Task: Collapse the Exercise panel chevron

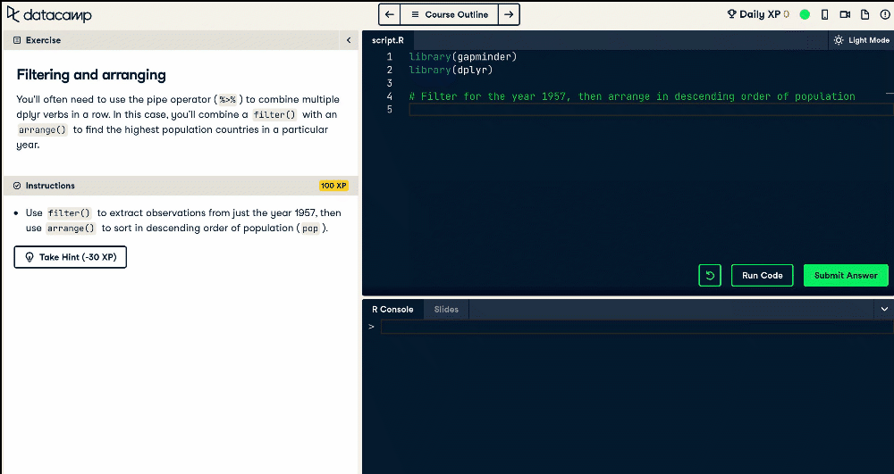Action: click(x=349, y=40)
